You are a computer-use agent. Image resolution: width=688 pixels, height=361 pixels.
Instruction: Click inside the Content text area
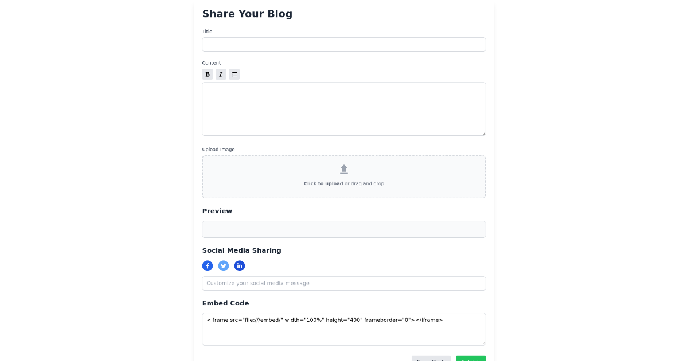343,108
